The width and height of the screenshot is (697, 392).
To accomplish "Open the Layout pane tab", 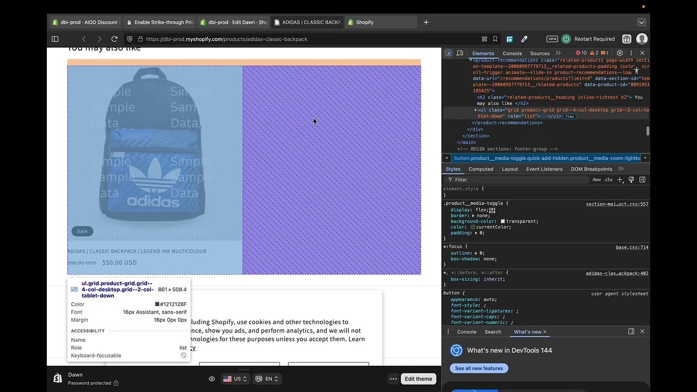I will pyautogui.click(x=510, y=169).
